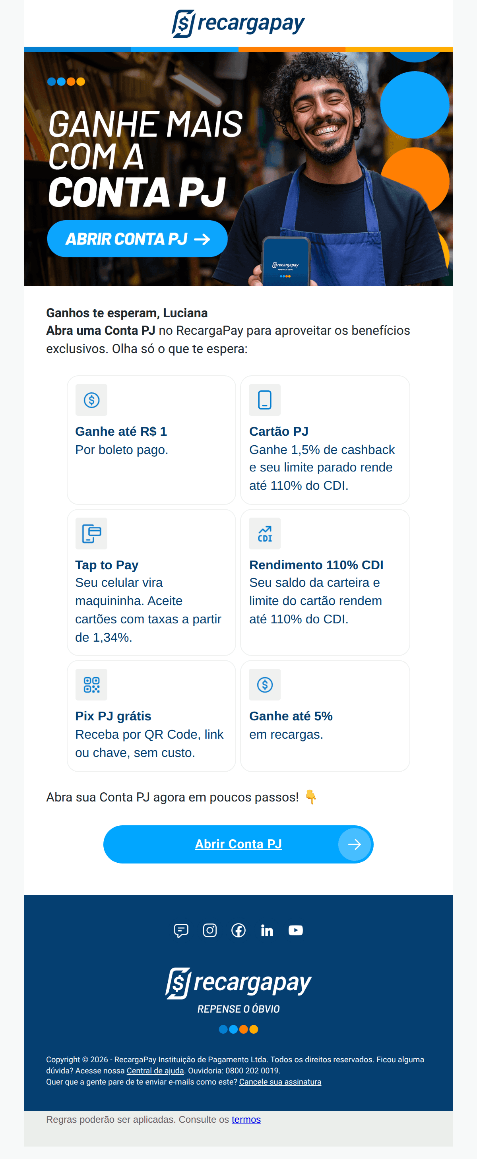Click the phone icon above Cartão PJ
The image size is (477, 1172).
[x=265, y=400]
